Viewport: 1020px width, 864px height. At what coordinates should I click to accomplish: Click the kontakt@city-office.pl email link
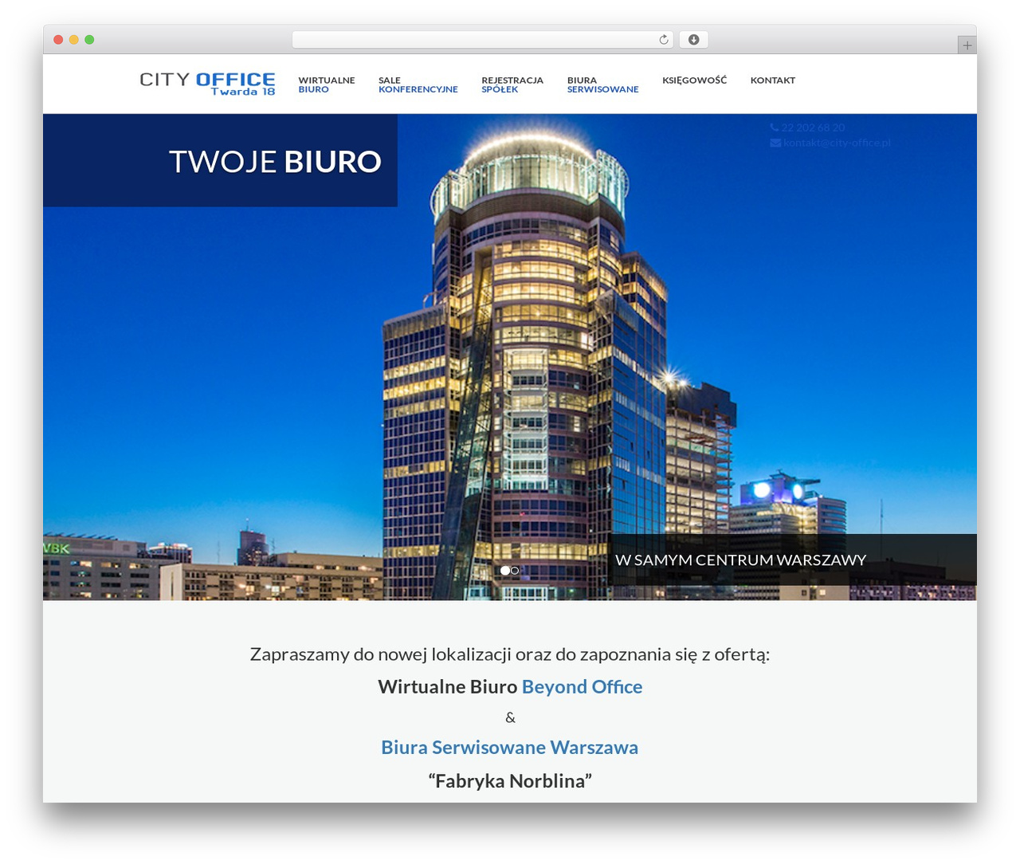coord(837,143)
